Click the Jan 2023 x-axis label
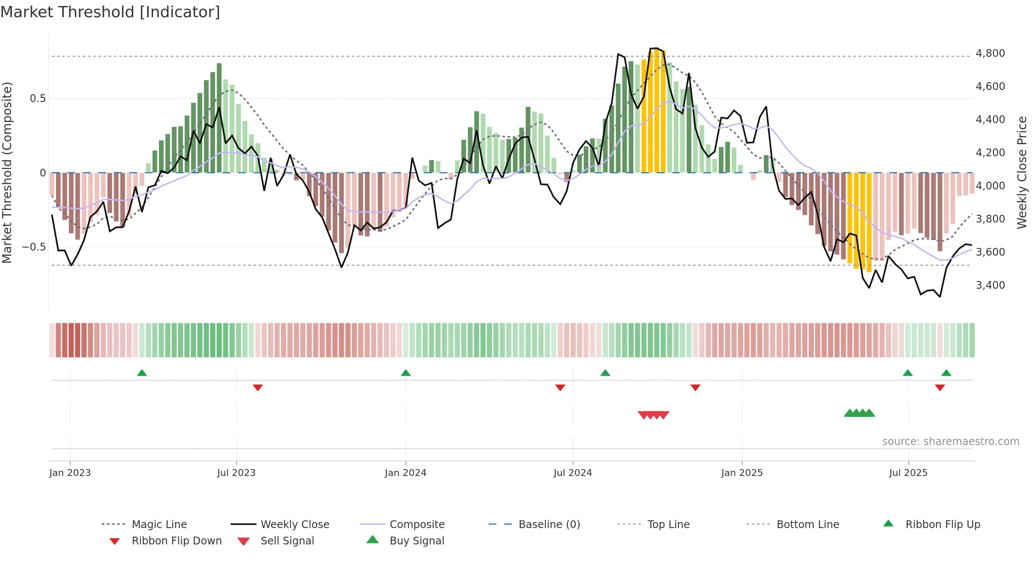Image resolution: width=1034 pixels, height=581 pixels. (70, 473)
